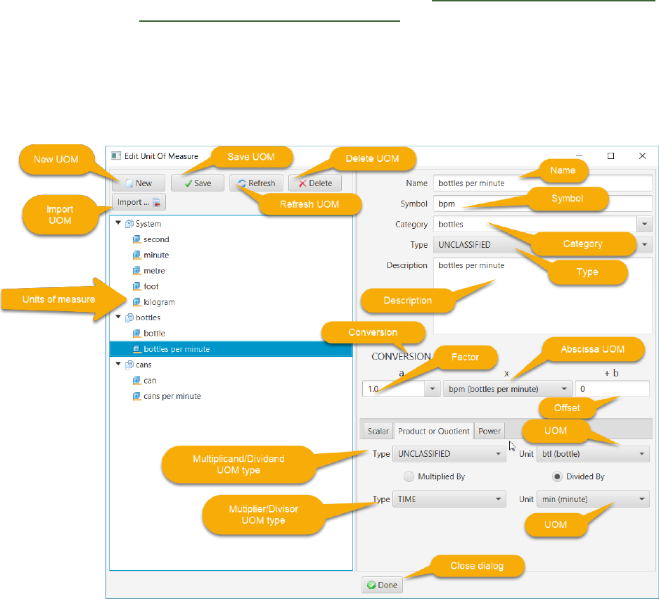Screen dimensions: 659x599
Task: Select 'second' in the tree
Action: [x=156, y=239]
